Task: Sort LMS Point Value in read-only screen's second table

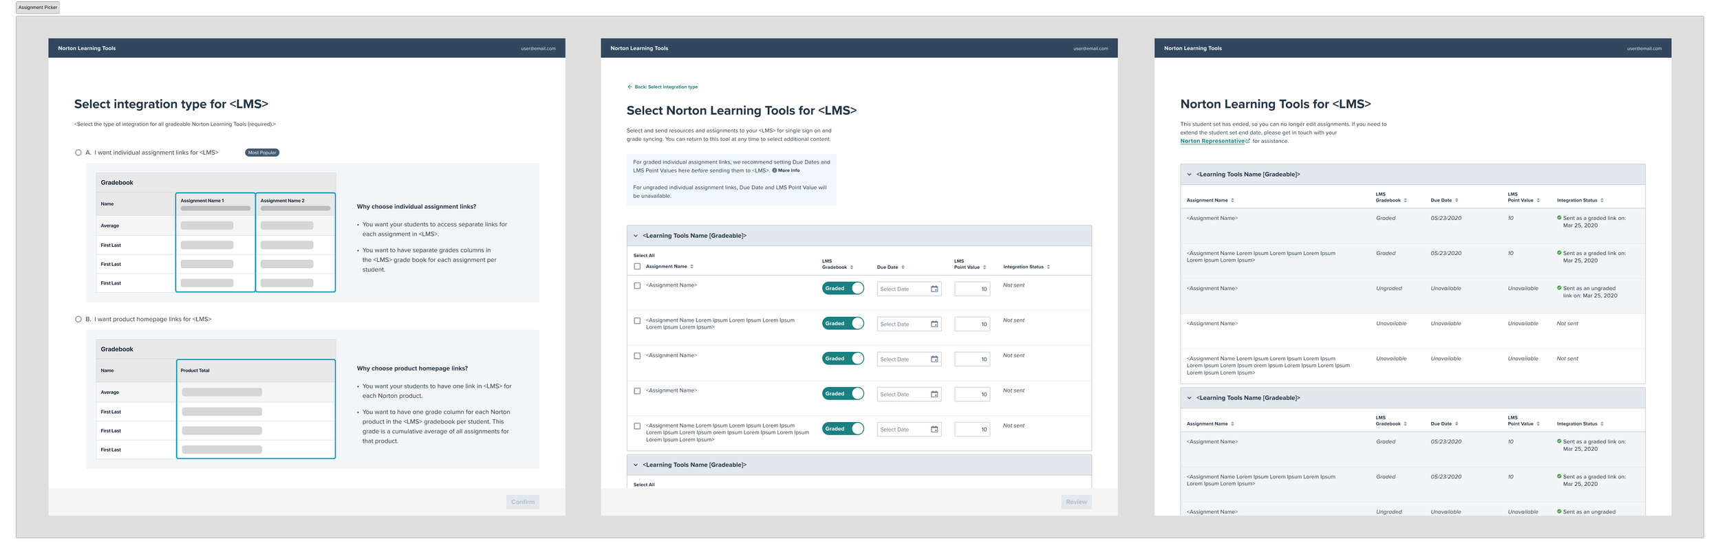Action: pos(1538,424)
